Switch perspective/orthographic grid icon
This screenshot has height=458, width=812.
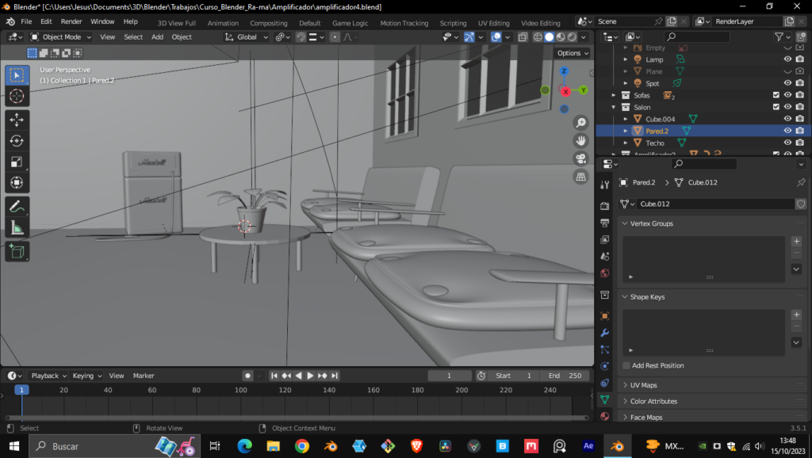581,177
